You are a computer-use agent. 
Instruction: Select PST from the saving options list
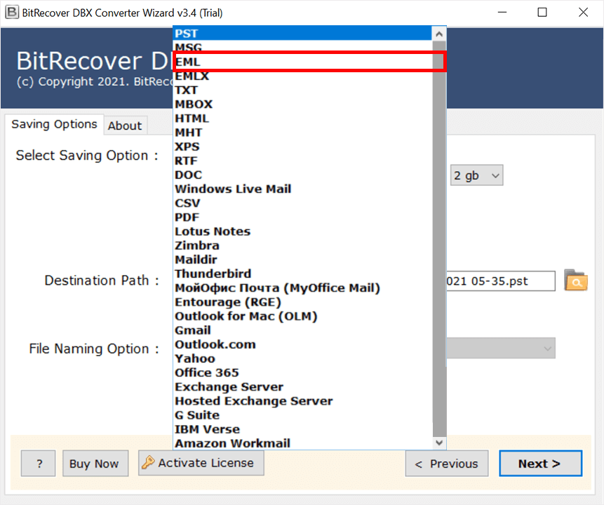click(302, 34)
